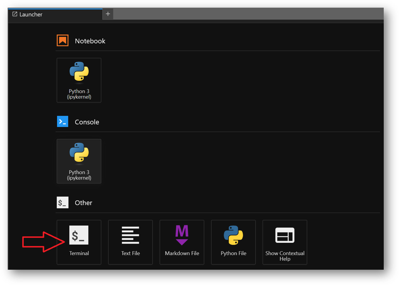
Task: Click the Text File lines icon
Action: [x=130, y=235]
